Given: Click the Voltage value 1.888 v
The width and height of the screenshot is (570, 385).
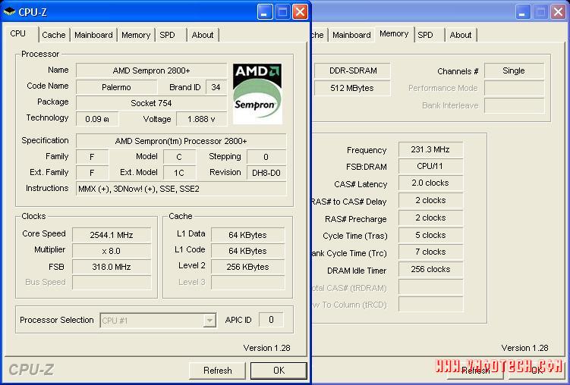Looking at the screenshot, I should coord(201,119).
